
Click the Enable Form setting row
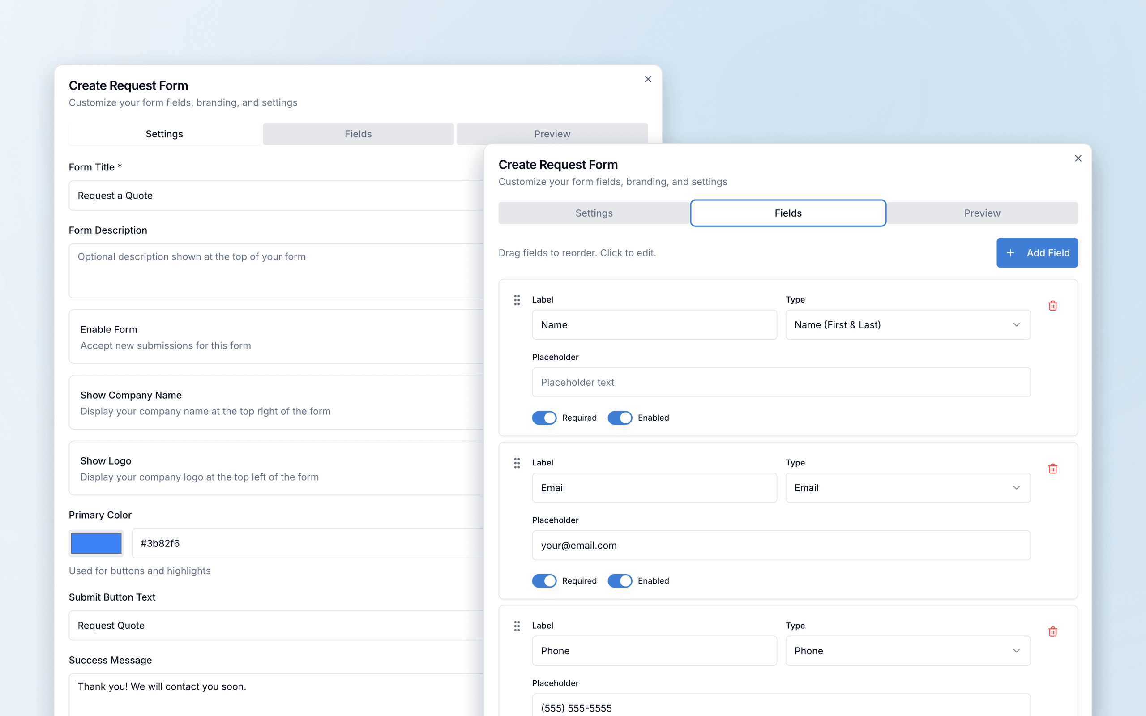pyautogui.click(x=277, y=337)
